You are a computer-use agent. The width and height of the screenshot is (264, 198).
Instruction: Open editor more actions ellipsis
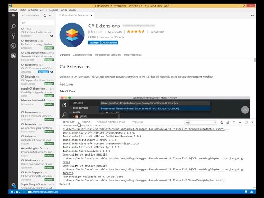pos(252,15)
